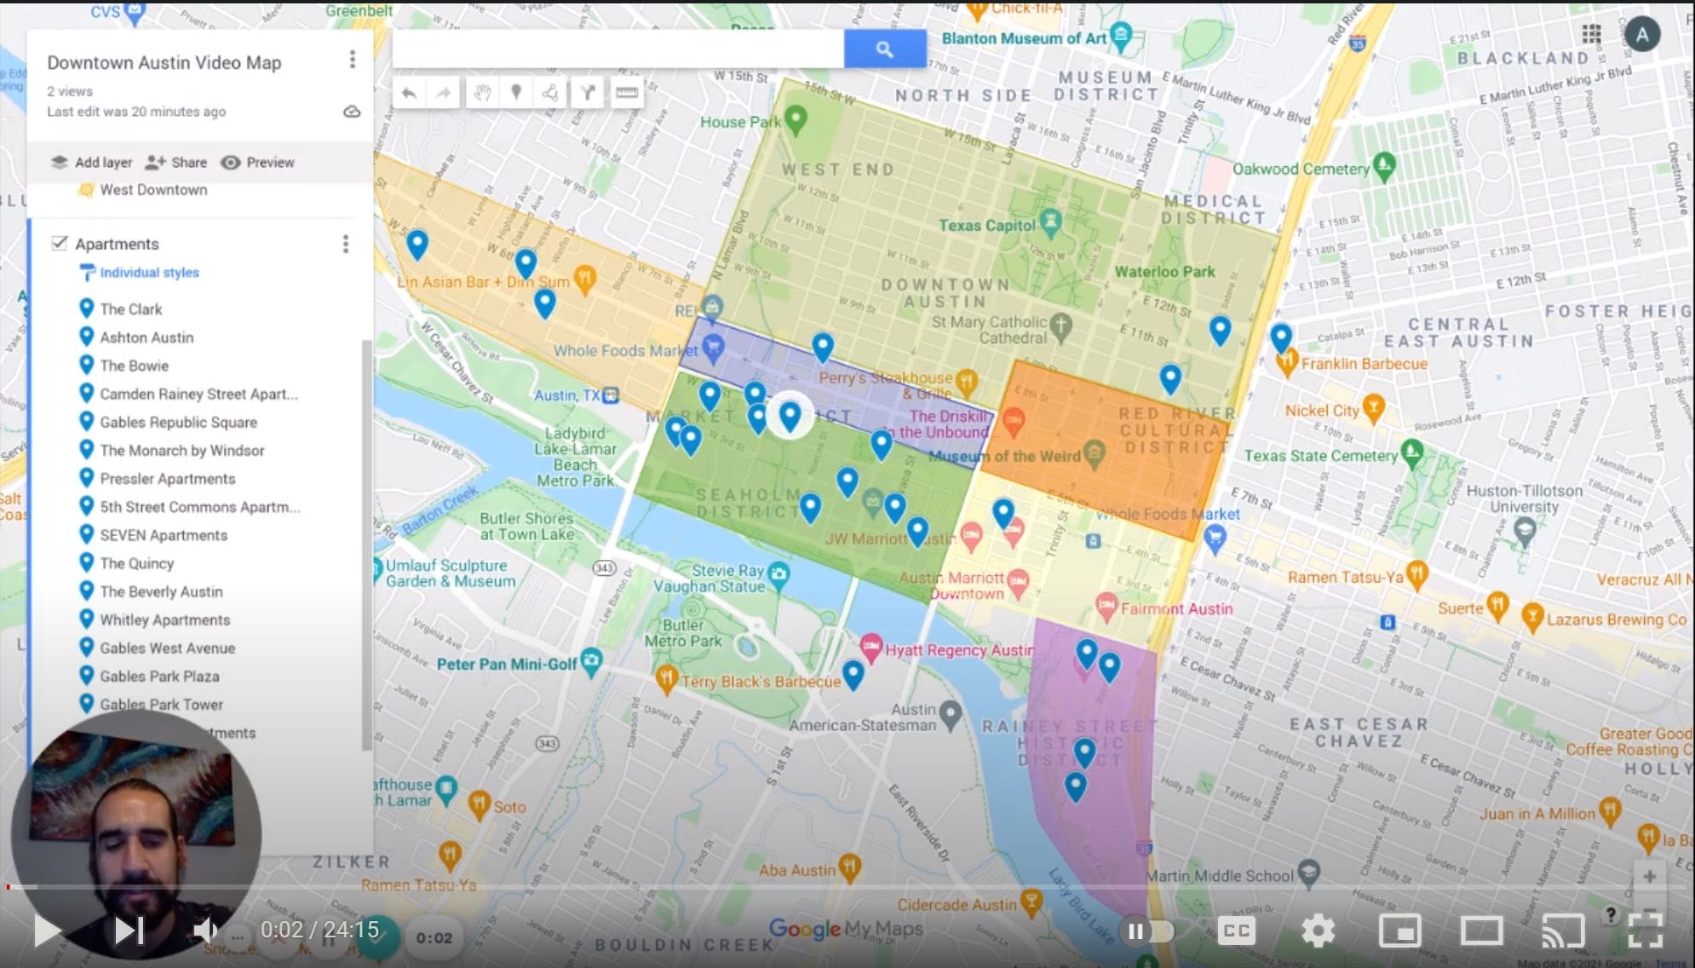
Task: Click the Share button
Action: point(176,162)
